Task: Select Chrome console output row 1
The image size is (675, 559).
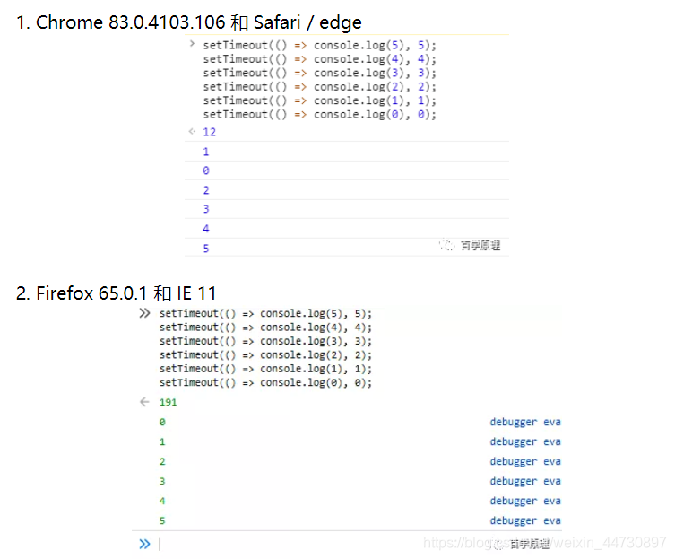Action: tap(347, 152)
